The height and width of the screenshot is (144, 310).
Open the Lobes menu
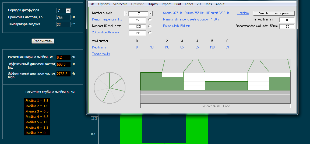coord(189,4)
